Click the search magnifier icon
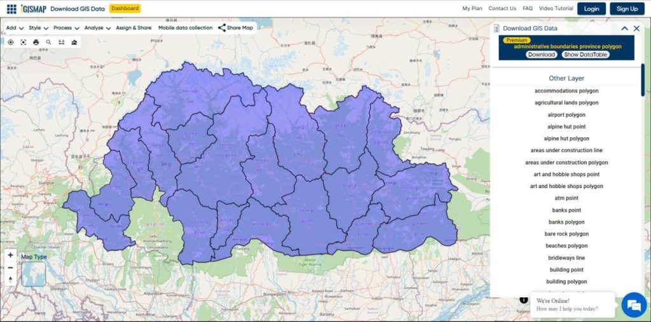 (x=48, y=43)
